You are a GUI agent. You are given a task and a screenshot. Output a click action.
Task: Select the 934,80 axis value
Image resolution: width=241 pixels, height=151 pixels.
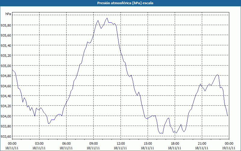[x=6, y=76]
